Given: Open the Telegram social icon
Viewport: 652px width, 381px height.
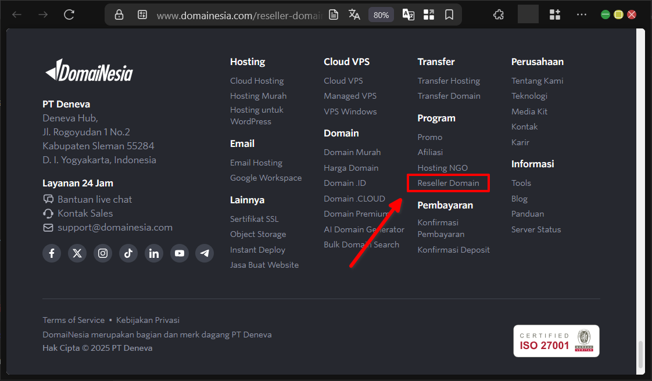Looking at the screenshot, I should [x=205, y=253].
